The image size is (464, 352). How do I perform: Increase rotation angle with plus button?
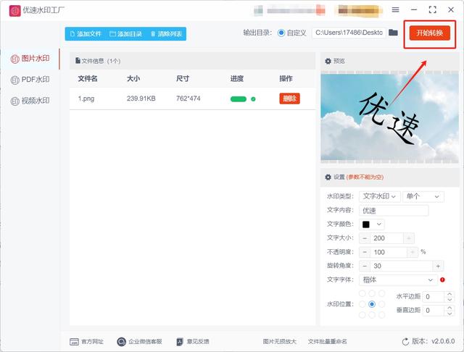(438, 266)
